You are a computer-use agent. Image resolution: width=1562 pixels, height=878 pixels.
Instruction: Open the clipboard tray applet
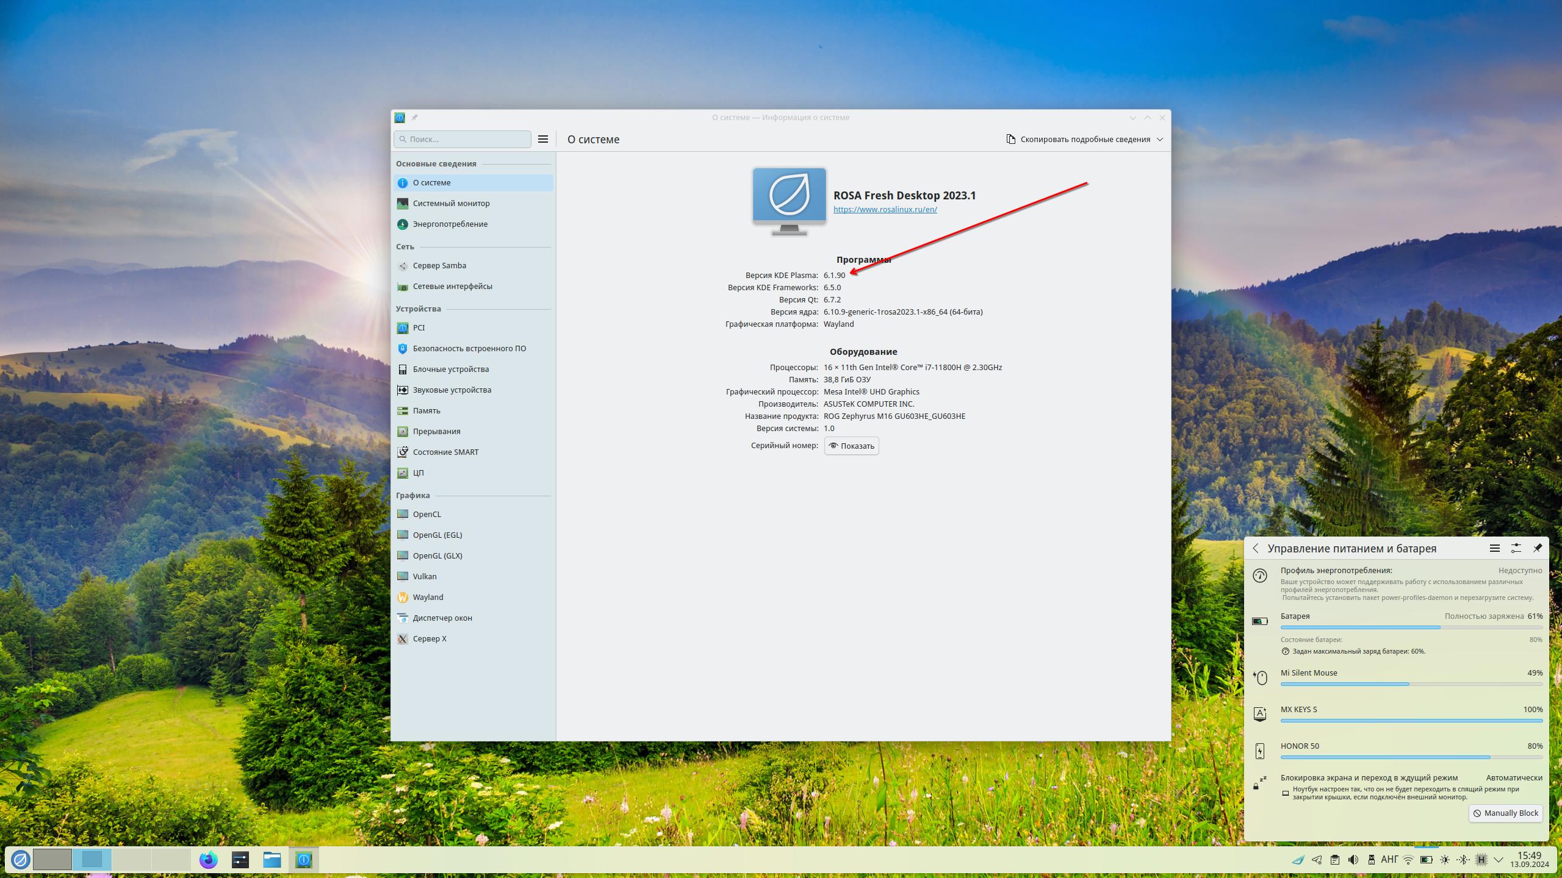(x=1335, y=860)
